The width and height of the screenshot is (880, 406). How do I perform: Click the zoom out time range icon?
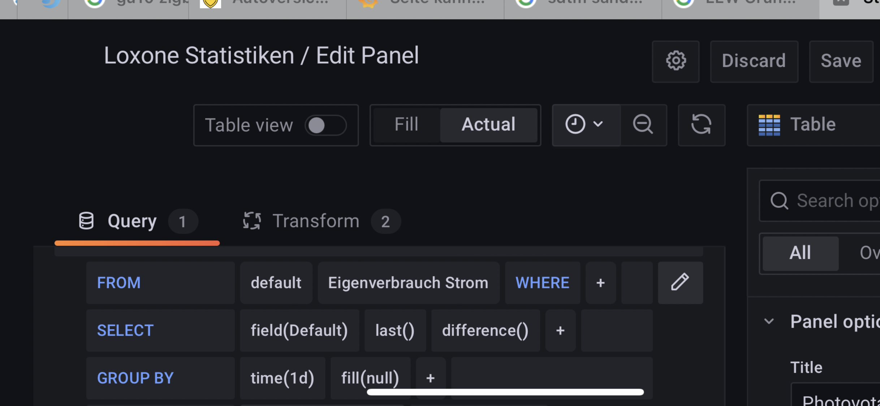643,125
